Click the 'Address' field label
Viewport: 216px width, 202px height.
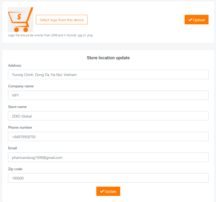15,65
